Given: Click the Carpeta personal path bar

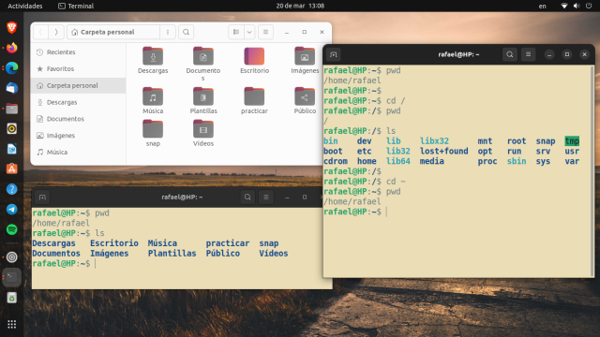Looking at the screenshot, I should (113, 32).
